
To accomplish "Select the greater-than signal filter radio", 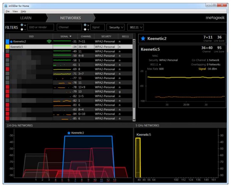I will tap(85, 25).
